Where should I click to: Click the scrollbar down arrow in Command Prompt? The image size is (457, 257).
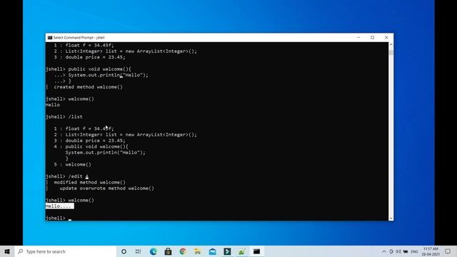[x=391, y=218]
